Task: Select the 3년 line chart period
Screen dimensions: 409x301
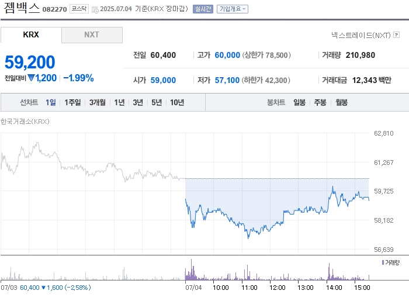Action: [x=138, y=102]
